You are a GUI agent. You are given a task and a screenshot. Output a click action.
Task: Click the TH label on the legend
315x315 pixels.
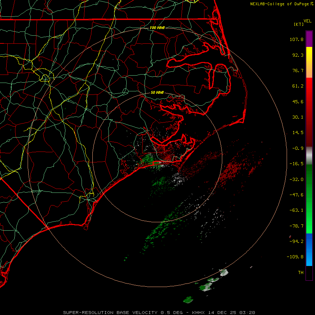click(301, 273)
